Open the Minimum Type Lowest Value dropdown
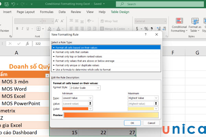The width and height of the screenshot is (206, 137). [x=91, y=98]
